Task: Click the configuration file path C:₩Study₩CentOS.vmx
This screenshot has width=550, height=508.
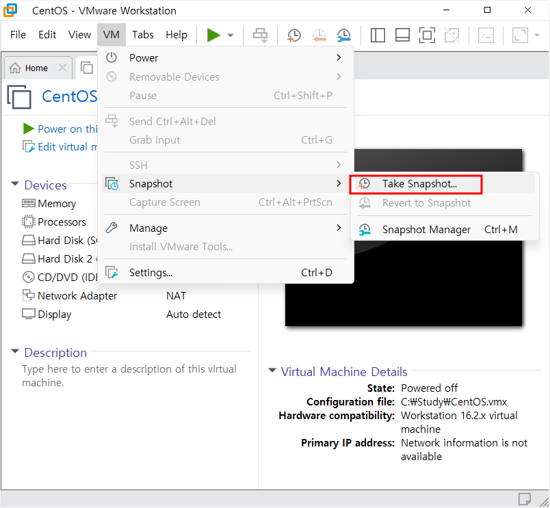Action: [454, 402]
